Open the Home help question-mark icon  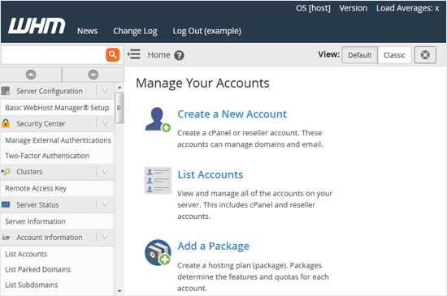tap(179, 55)
